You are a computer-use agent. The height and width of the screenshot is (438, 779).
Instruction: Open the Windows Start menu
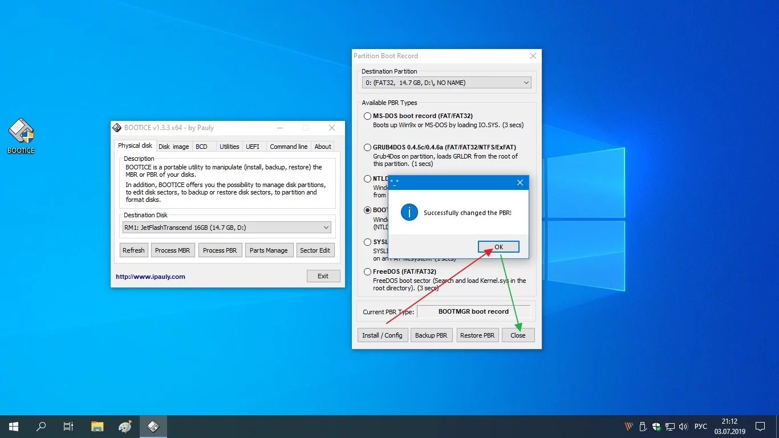coord(13,426)
